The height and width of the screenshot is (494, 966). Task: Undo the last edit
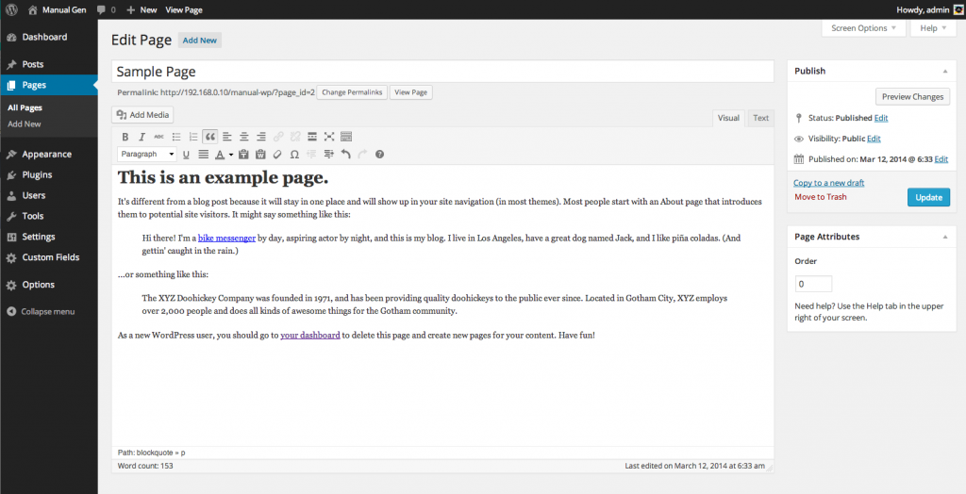(x=345, y=154)
